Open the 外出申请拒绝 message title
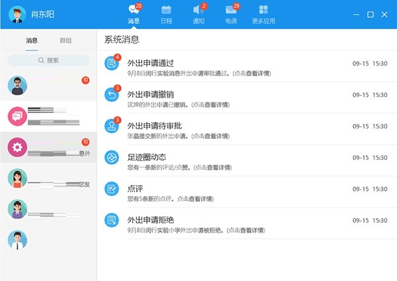 151,220
